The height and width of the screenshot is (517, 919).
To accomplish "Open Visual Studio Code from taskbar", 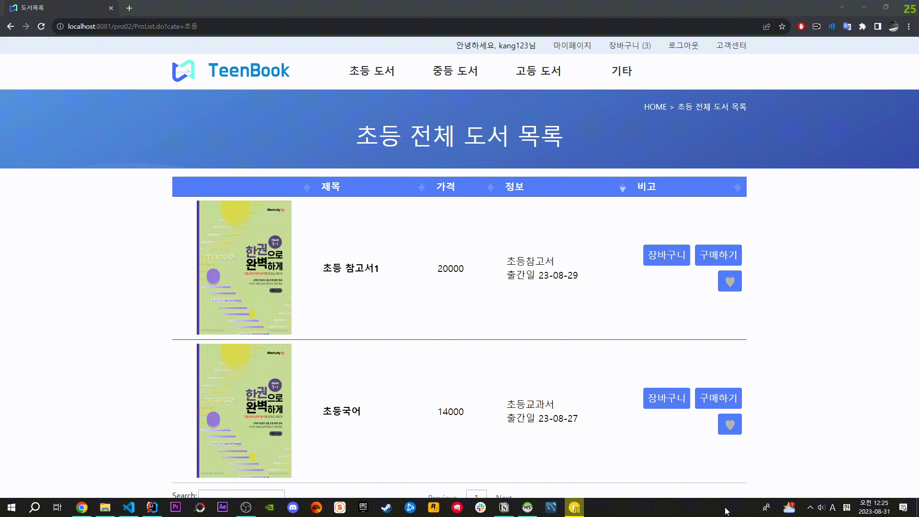I will pyautogui.click(x=129, y=507).
